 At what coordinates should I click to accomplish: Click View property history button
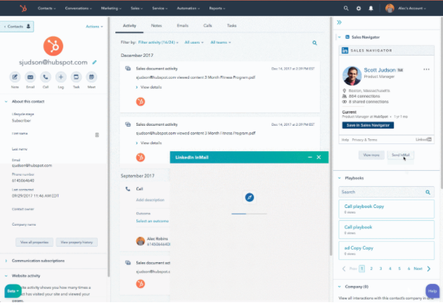pyautogui.click(x=77, y=242)
